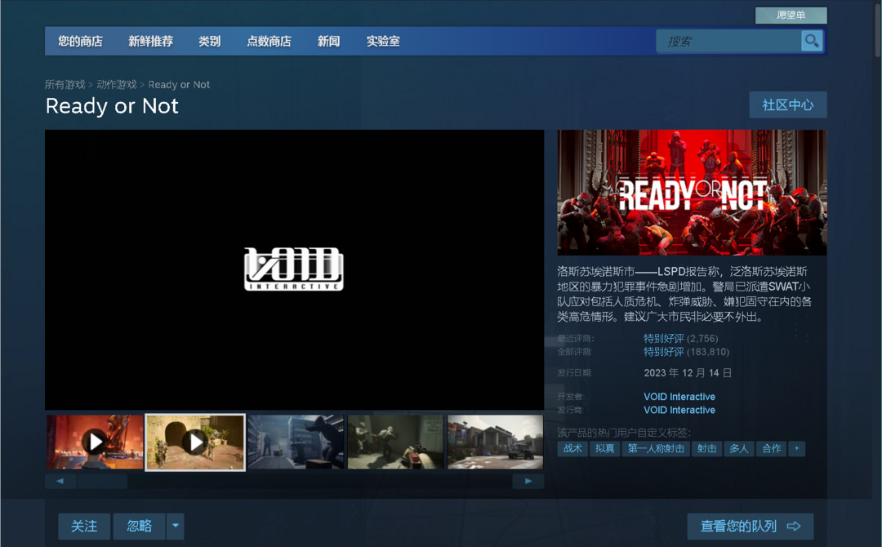Open the 新闻 tab
Screen dimensions: 882x547
click(x=328, y=41)
